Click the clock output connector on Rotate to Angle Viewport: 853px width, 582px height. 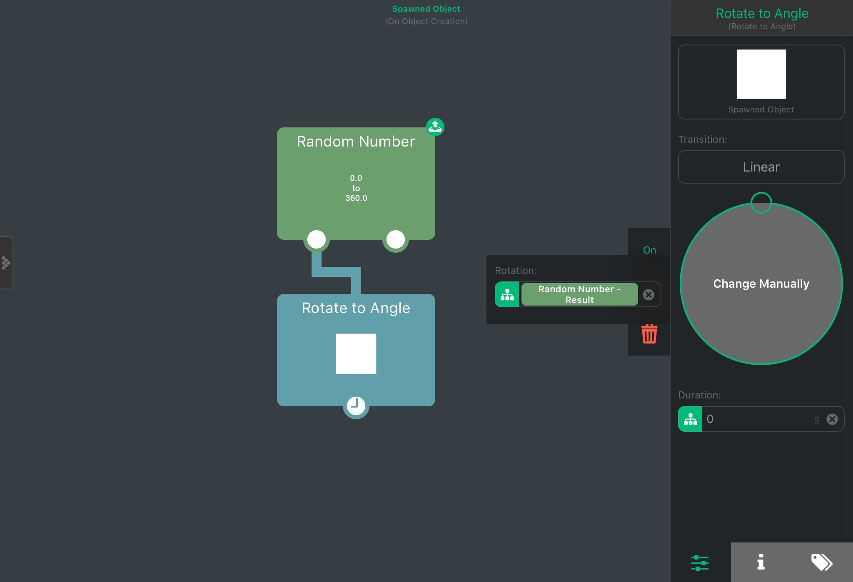(356, 405)
